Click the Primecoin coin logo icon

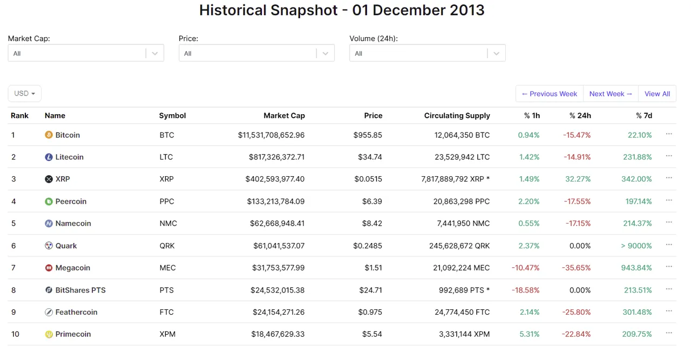pos(49,334)
